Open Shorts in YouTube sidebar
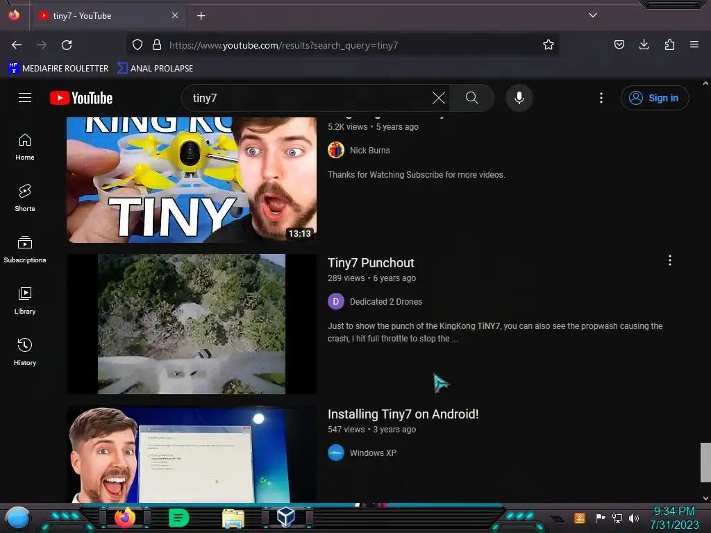This screenshot has width=711, height=533. [25, 198]
